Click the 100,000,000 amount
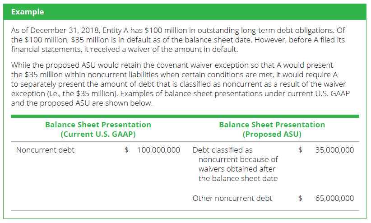The image size is (371, 223). coord(158,150)
